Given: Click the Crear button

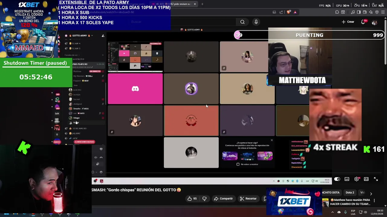Looking at the screenshot, I should [x=348, y=22].
